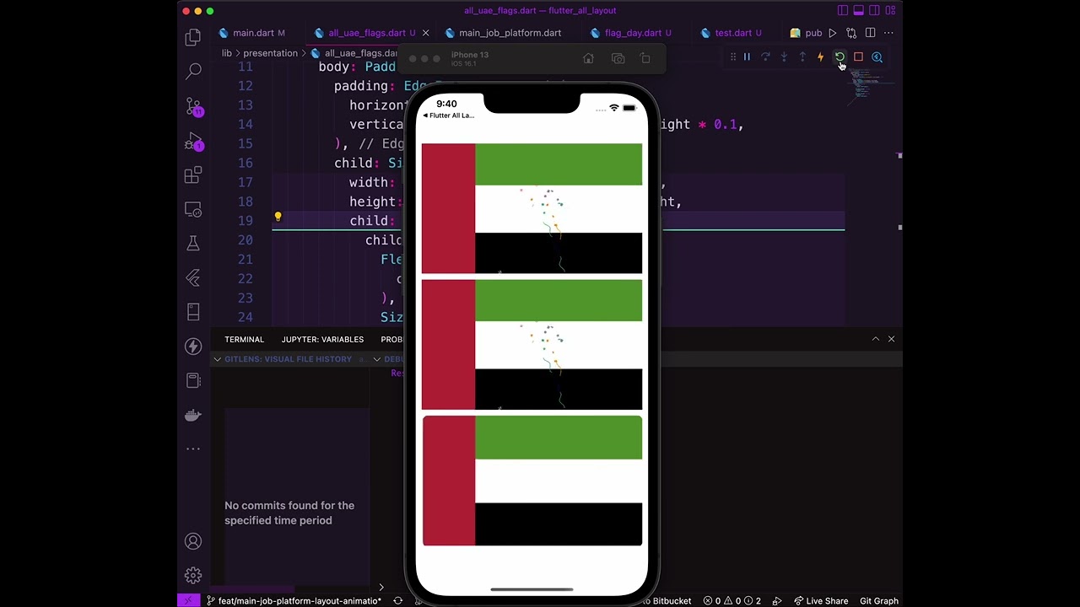Click the Live Share status bar item
This screenshot has width=1080, height=607.
[821, 601]
